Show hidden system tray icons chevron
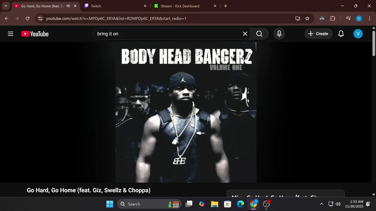 [x=321, y=204]
